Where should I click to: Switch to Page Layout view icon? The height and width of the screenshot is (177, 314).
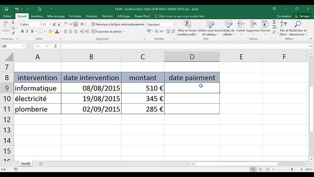click(x=261, y=170)
